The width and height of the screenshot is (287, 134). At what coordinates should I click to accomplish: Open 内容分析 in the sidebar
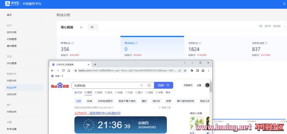12,81
